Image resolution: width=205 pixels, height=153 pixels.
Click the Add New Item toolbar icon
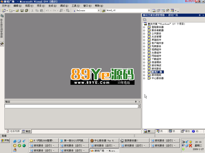(x=11, y=10)
